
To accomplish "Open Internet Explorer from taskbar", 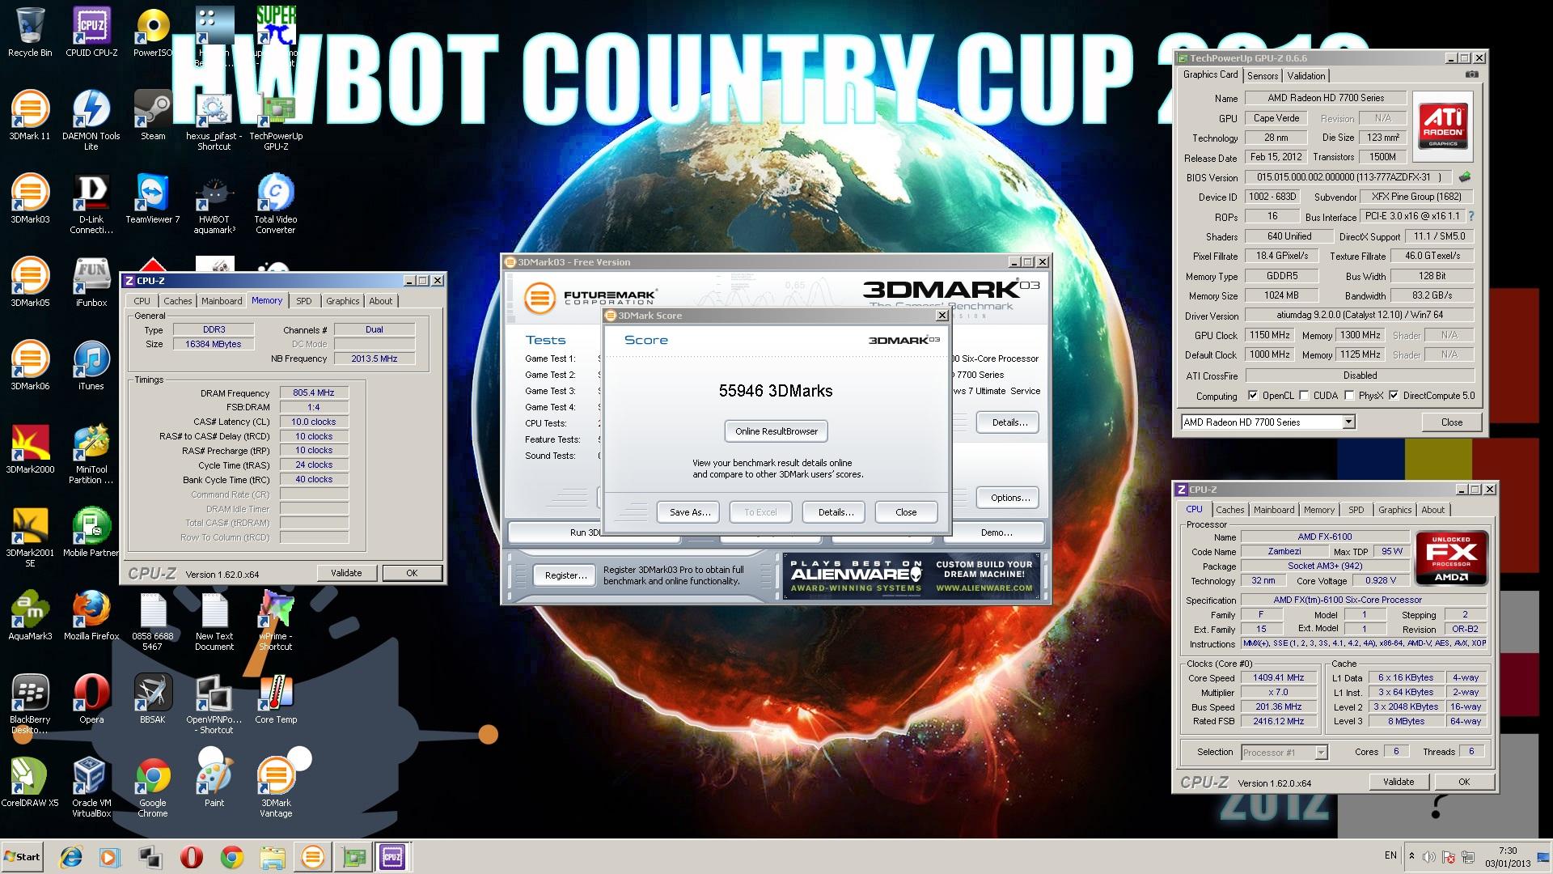I will [71, 857].
